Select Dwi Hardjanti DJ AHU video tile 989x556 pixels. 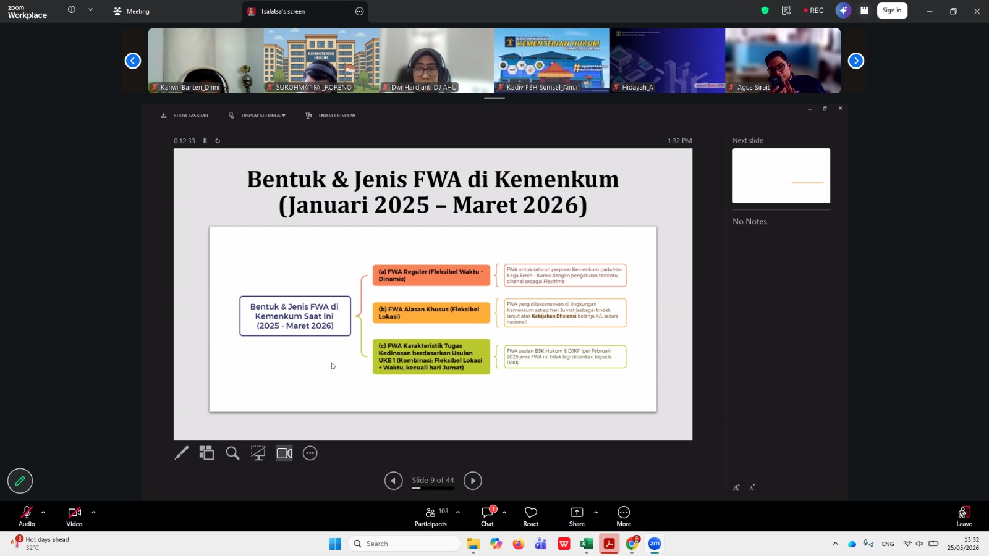pyautogui.click(x=436, y=61)
